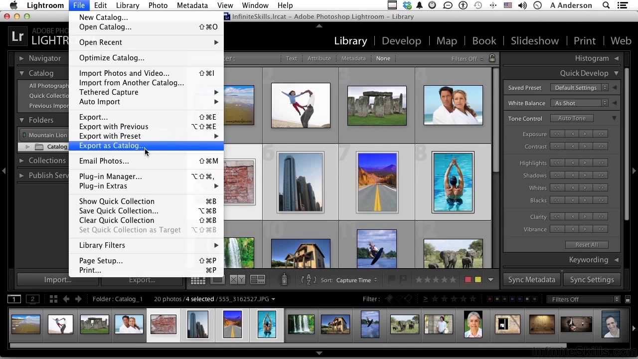Choose Export as Catalog… menu item
638x359 pixels.
(x=146, y=146)
